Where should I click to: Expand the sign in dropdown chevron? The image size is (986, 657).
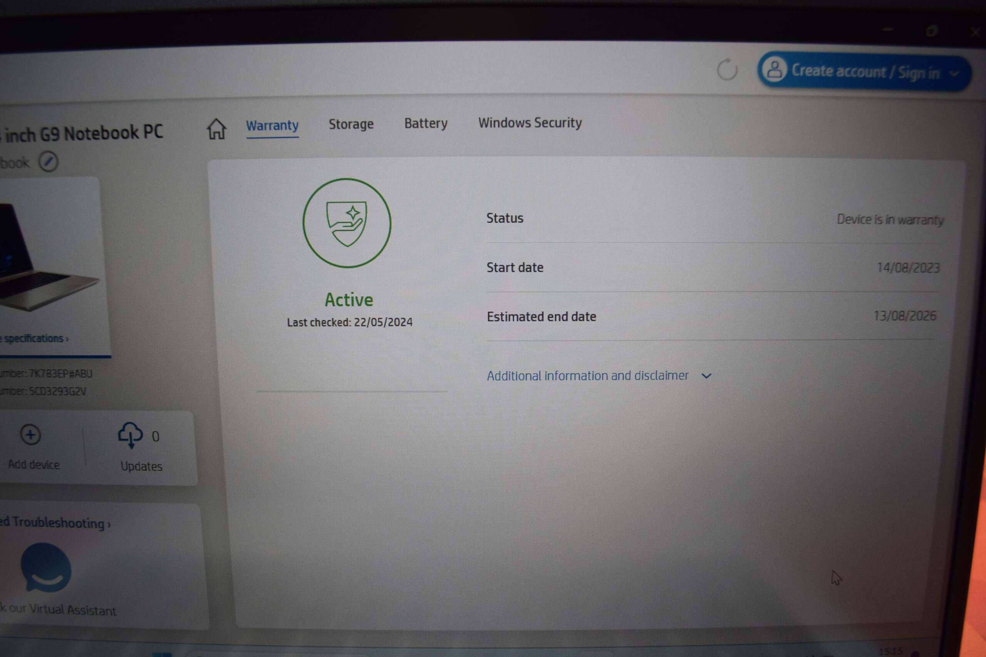click(x=954, y=74)
